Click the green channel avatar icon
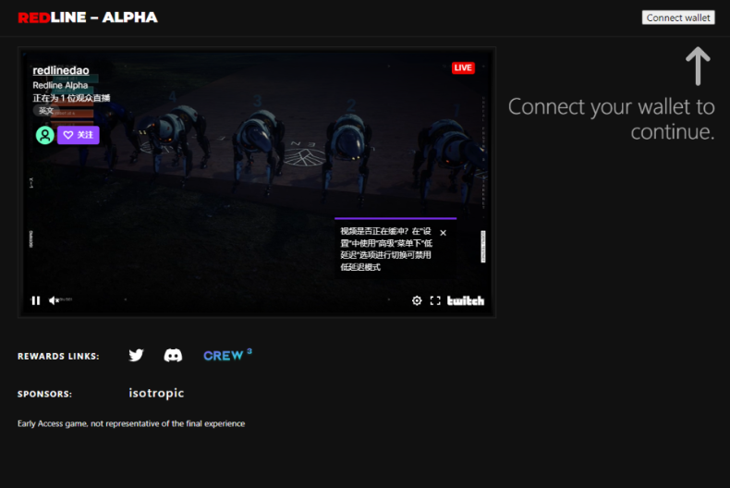Image resolution: width=730 pixels, height=488 pixels. [45, 135]
